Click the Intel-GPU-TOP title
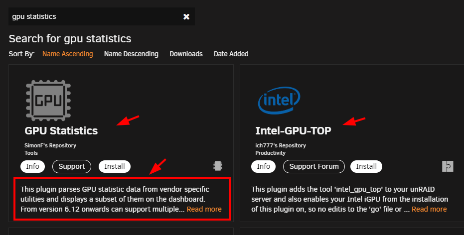 click(x=293, y=130)
